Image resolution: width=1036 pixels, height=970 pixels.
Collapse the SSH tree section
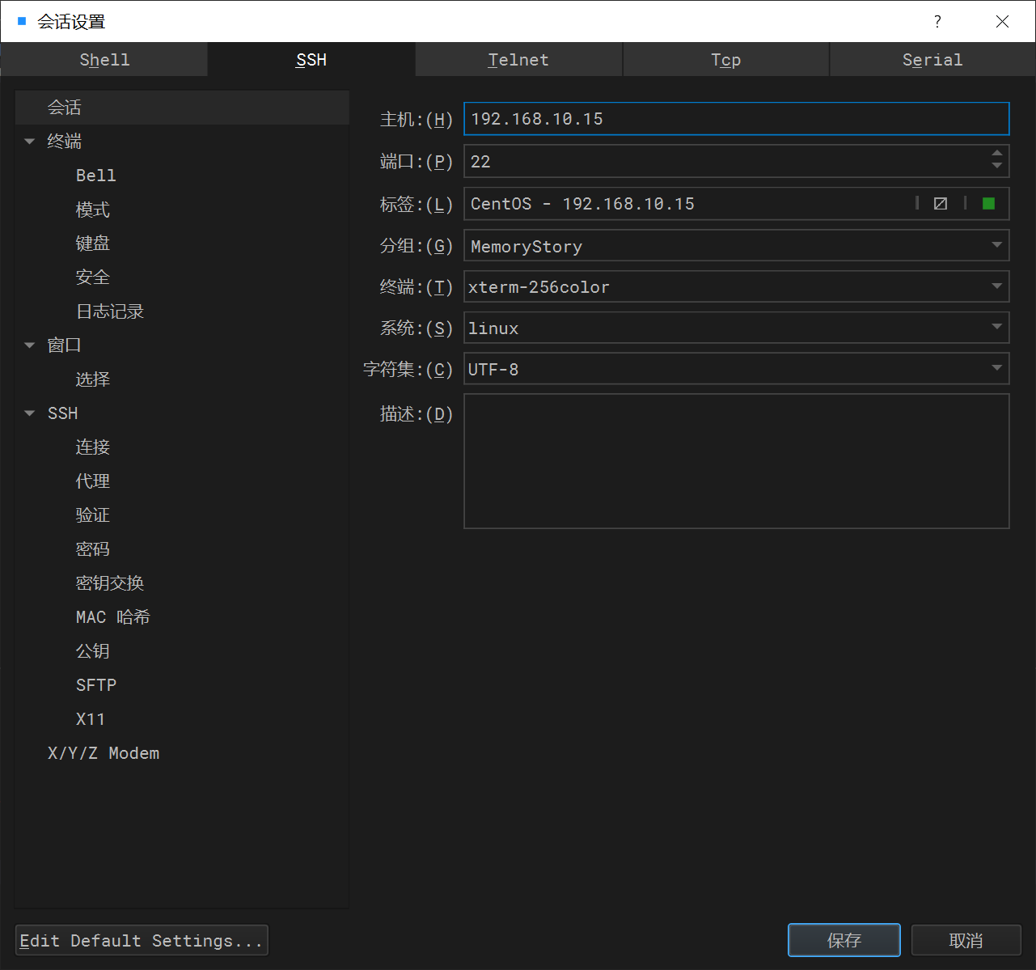[x=30, y=413]
